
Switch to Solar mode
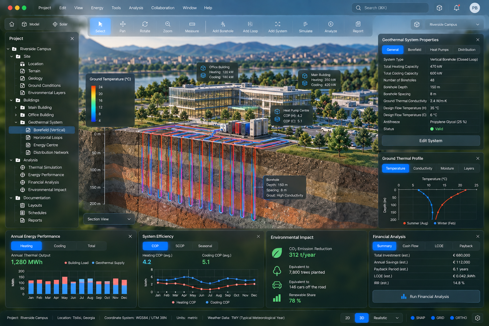(60, 24)
